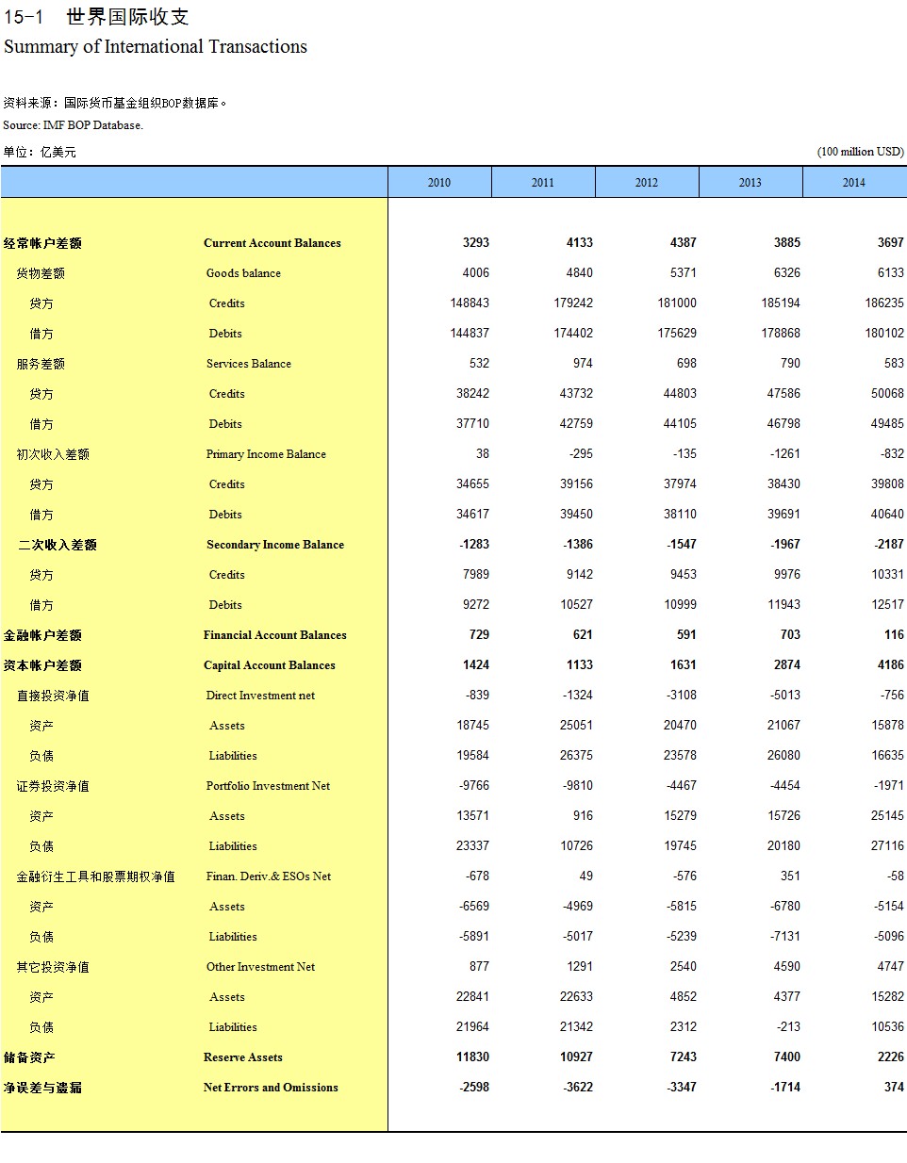This screenshot has height=1163, width=907.
Task: Click value 916 in portfolio Assets row
Action: (x=583, y=815)
